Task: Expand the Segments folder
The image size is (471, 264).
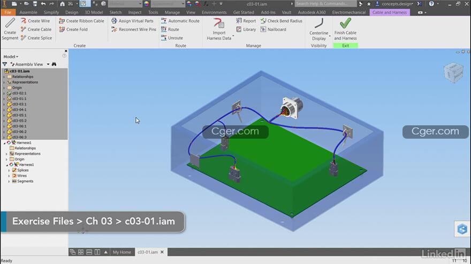Action: point(9,181)
